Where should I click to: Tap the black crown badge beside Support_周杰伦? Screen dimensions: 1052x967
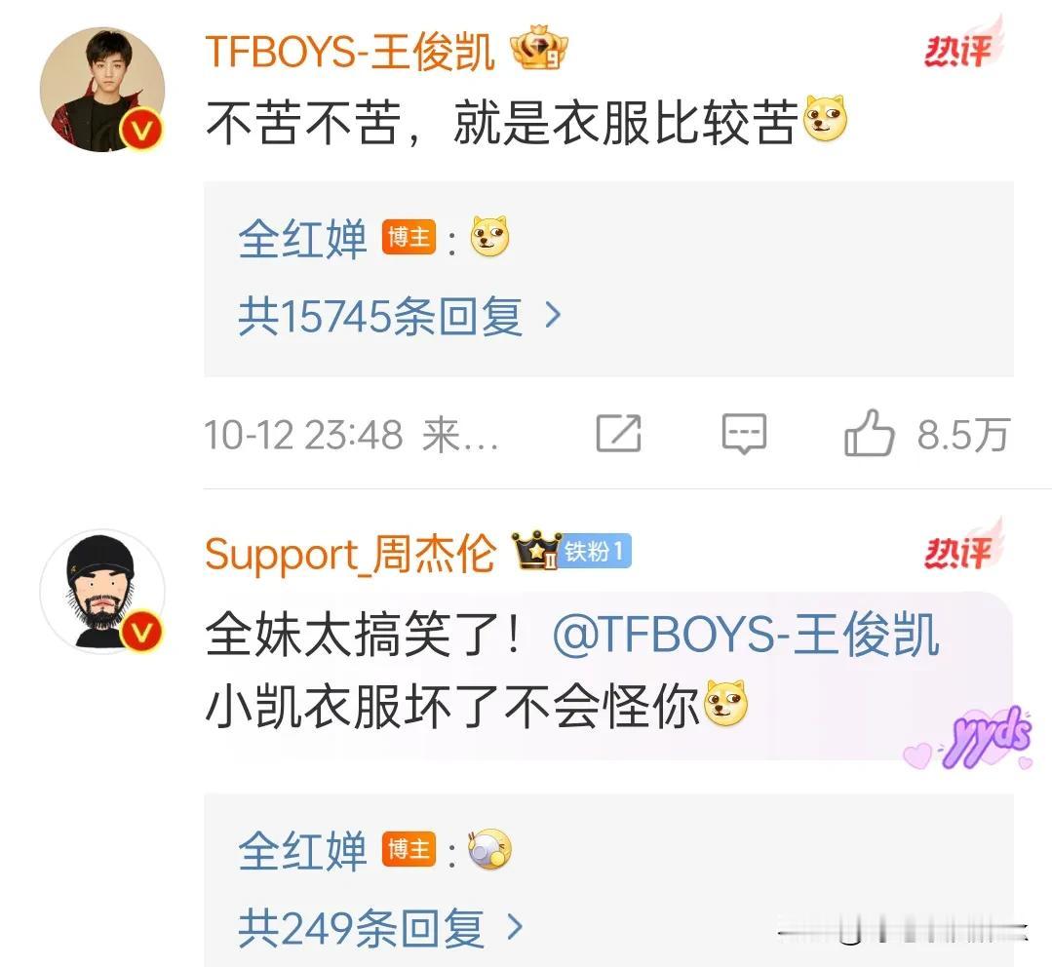coord(536,551)
